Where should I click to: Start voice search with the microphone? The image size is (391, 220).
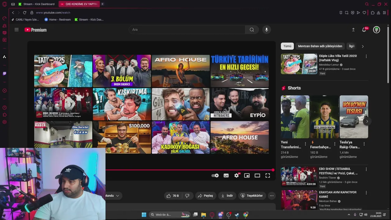pos(266,30)
